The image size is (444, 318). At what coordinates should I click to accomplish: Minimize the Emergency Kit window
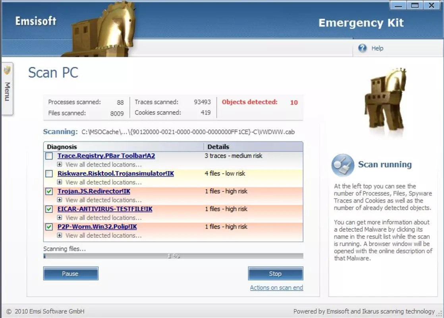click(398, 6)
